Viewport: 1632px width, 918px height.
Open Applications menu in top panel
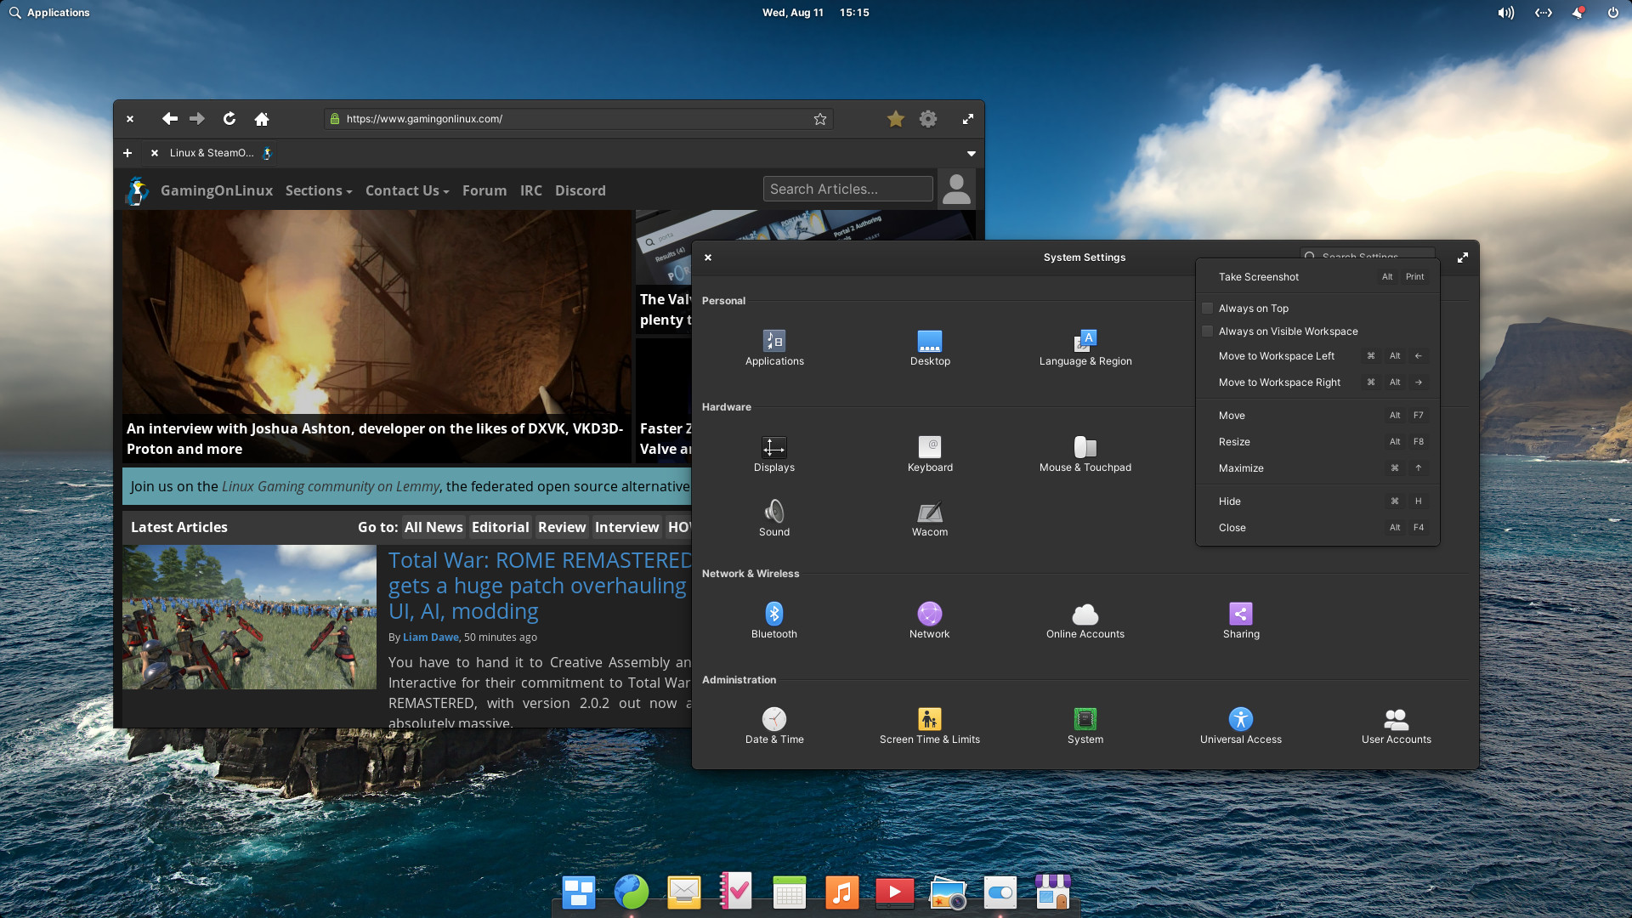[48, 13]
